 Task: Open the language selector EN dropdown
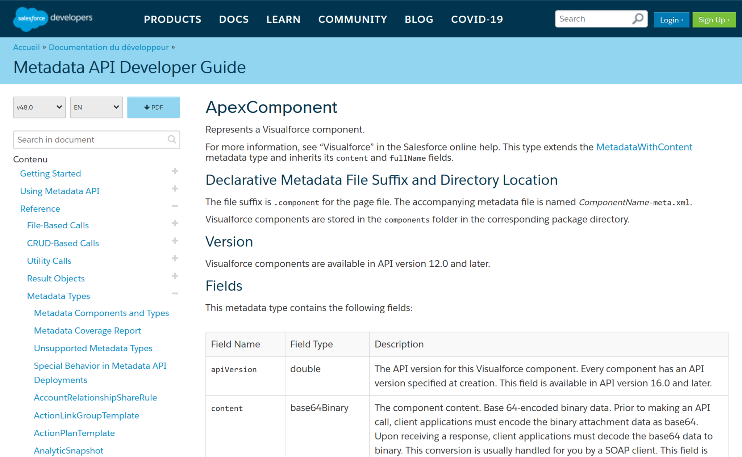click(96, 106)
